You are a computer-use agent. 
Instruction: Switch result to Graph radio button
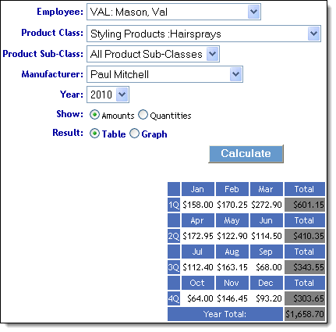(x=134, y=134)
